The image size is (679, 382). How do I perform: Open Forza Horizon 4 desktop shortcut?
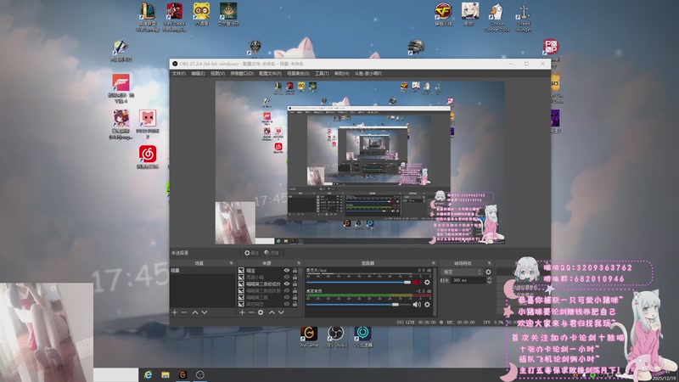(x=121, y=88)
